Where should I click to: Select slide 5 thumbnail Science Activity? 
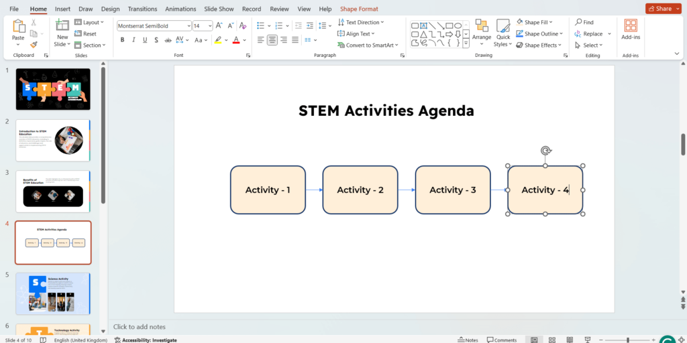coord(53,293)
